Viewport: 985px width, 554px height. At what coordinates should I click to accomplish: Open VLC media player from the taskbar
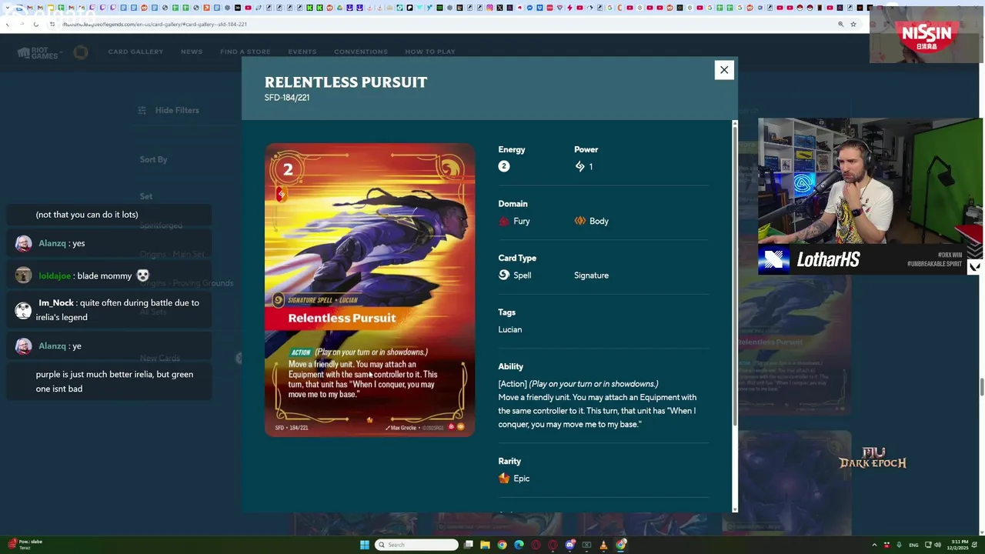pyautogui.click(x=603, y=545)
